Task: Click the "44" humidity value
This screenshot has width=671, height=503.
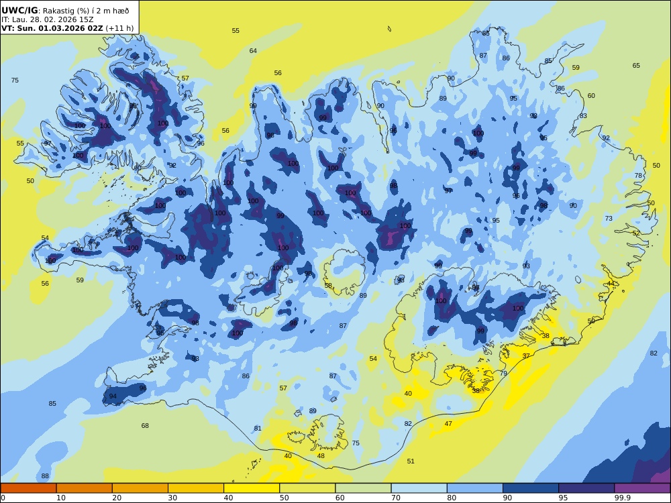Action: (x=610, y=284)
